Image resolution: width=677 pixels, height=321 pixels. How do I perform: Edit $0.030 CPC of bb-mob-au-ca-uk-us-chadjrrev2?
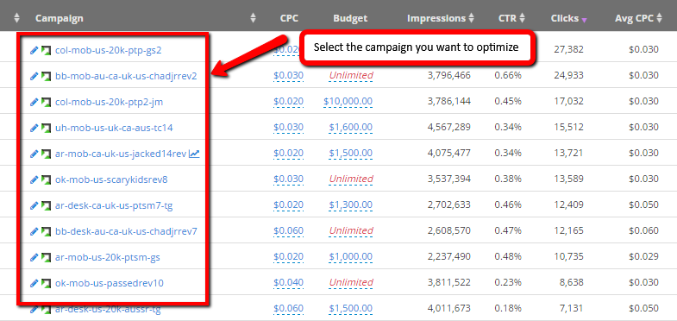pos(288,76)
